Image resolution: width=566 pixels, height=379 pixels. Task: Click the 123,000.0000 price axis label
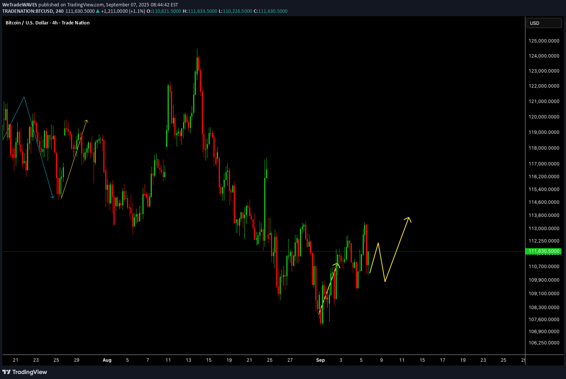click(x=544, y=71)
